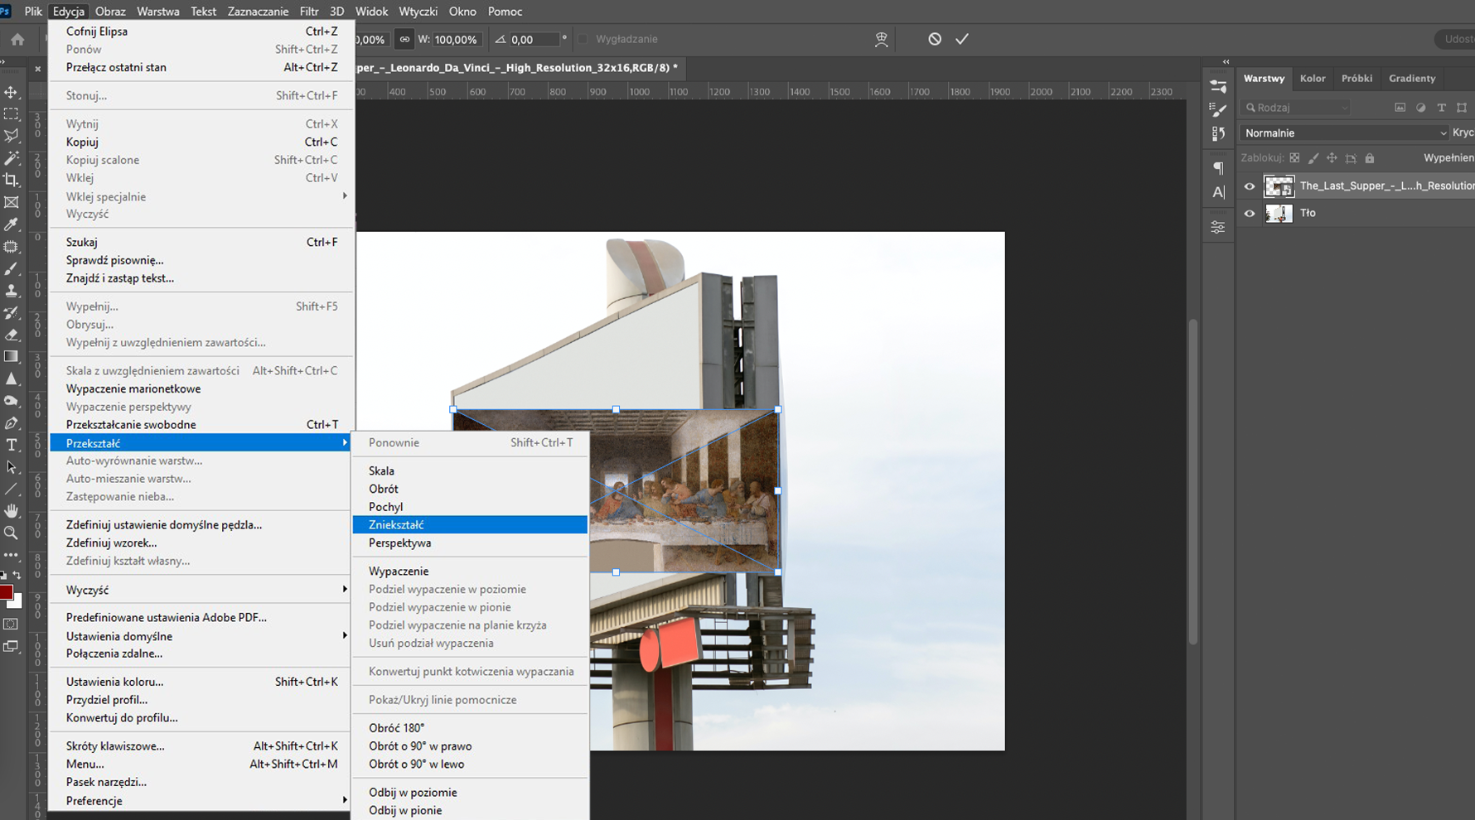Choose Przekształcanie swobodne
Image resolution: width=1475 pixels, height=820 pixels.
point(201,425)
